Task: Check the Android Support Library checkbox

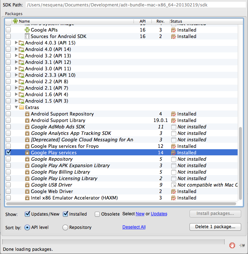Action: [x=8, y=120]
